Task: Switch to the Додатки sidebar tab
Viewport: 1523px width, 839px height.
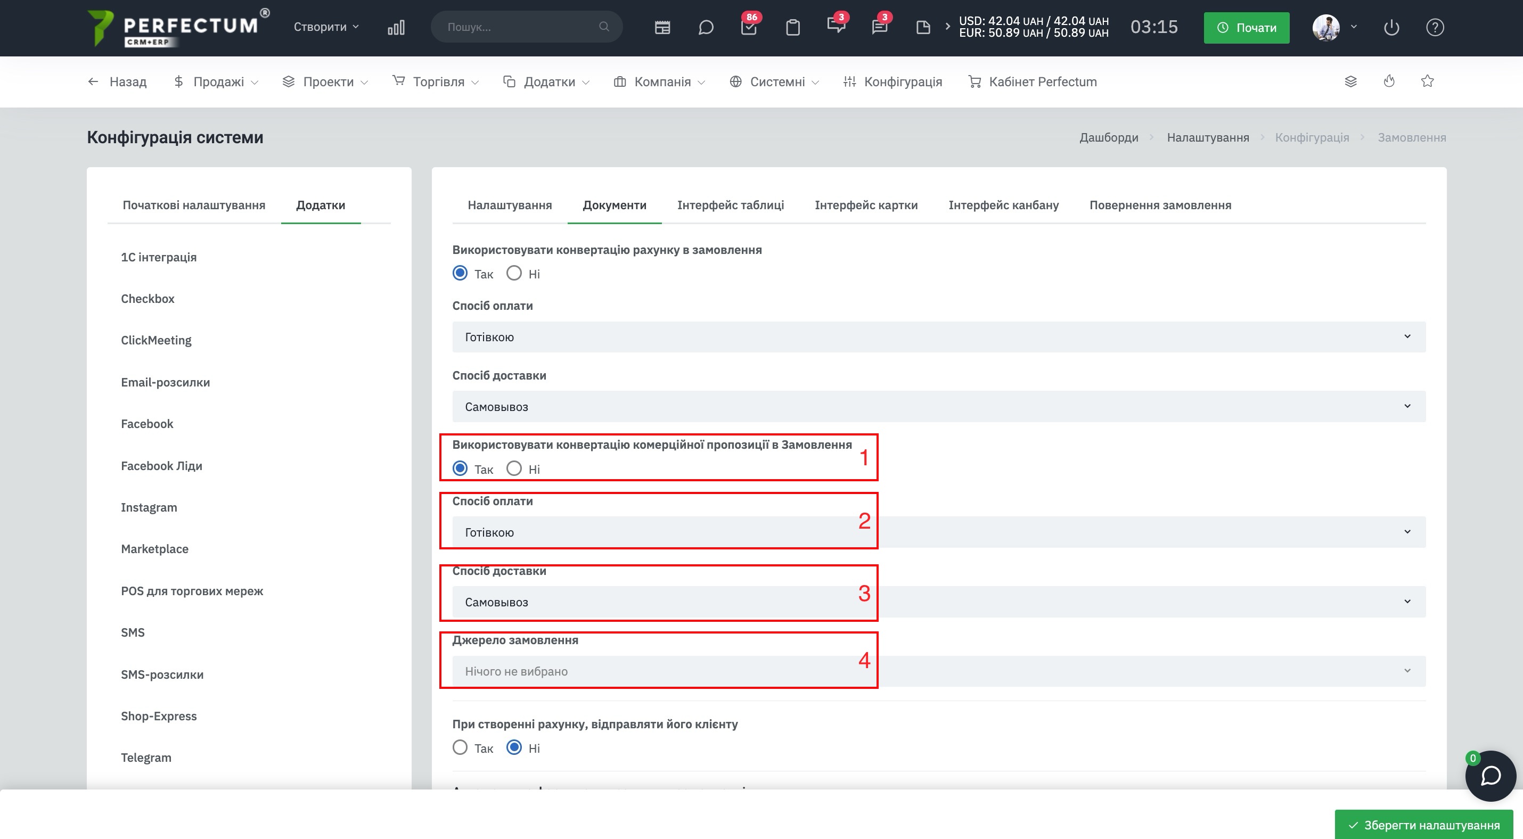Action: [x=321, y=204]
